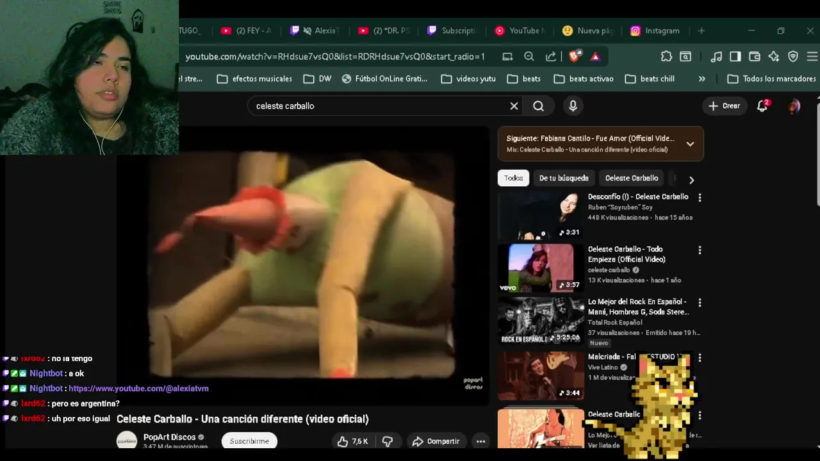Open the beats chill bookmark folder
Viewport: 820px width, 461px height.
pyautogui.click(x=650, y=79)
